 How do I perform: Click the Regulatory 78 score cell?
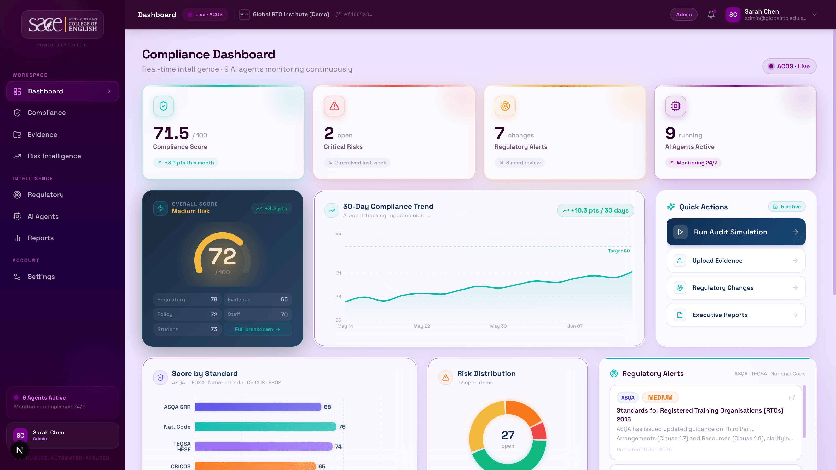point(187,299)
